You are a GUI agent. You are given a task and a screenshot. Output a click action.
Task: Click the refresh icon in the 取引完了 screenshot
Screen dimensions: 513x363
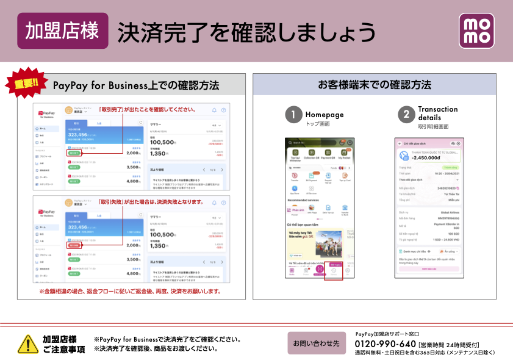(141, 123)
